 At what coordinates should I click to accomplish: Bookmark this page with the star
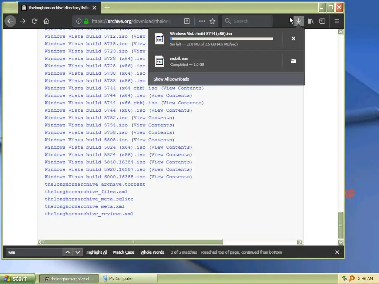coord(212,21)
